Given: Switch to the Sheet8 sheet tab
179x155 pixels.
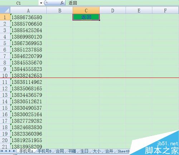Looking at the screenshot, I should [124, 151].
